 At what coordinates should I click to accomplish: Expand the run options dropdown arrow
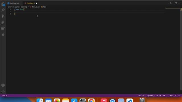173,3
